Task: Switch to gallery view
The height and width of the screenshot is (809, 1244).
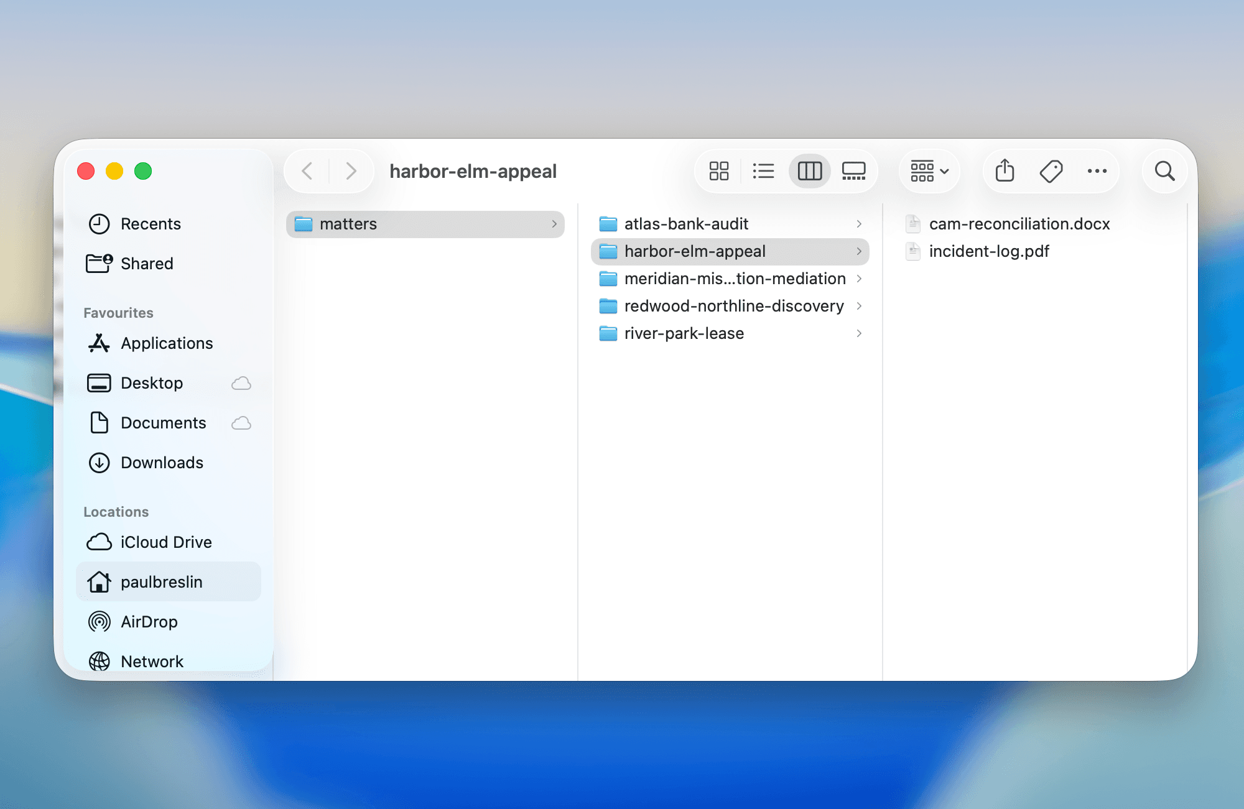Action: point(853,171)
